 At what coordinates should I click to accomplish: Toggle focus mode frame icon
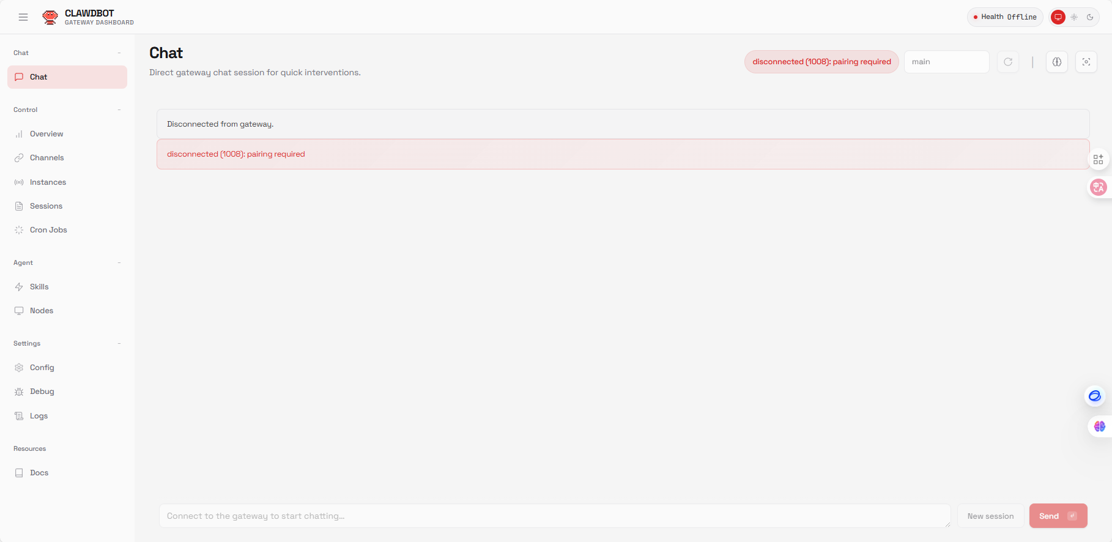point(1086,62)
